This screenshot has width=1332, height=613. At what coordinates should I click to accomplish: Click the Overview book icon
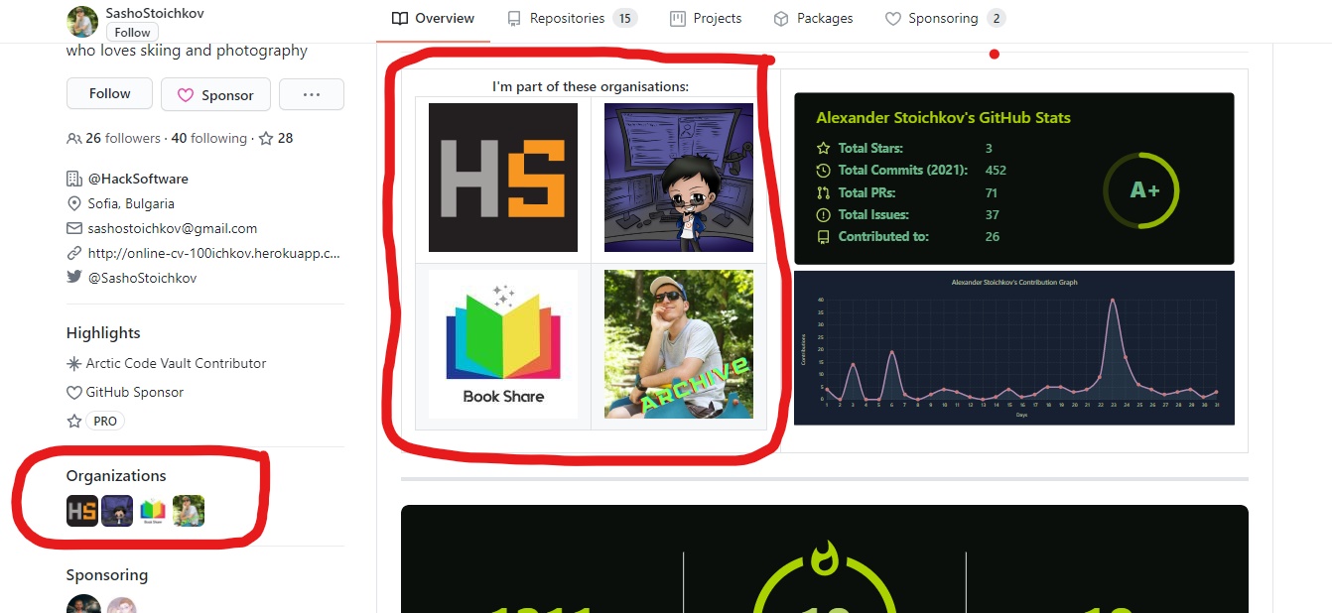pos(400,19)
